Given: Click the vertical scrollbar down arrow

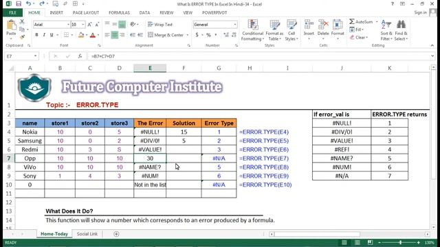Looking at the screenshot, I should pos(433,227).
